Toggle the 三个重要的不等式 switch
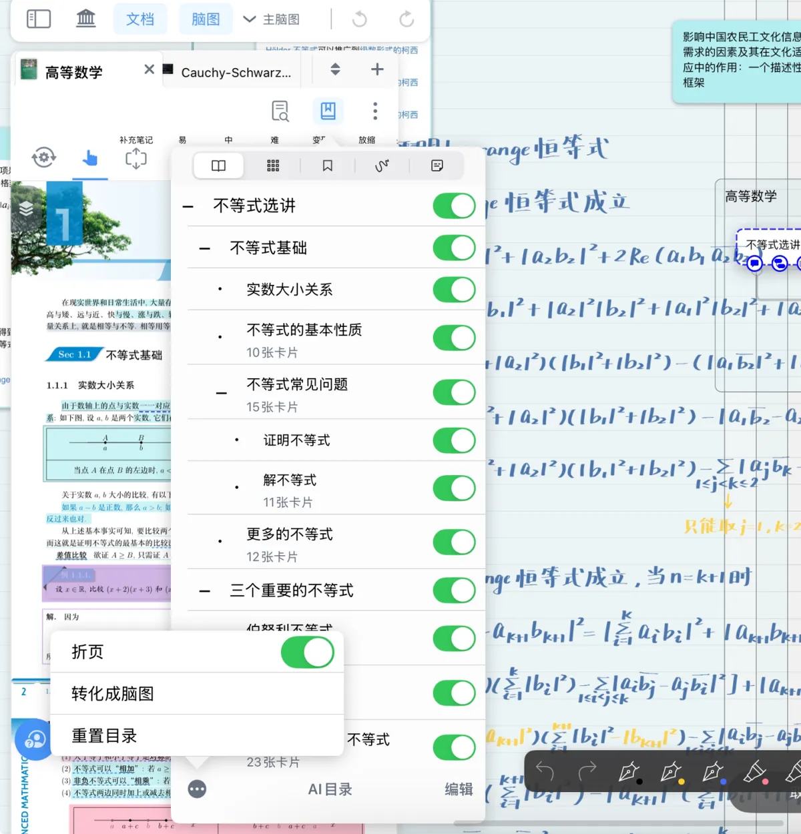 pyautogui.click(x=454, y=590)
